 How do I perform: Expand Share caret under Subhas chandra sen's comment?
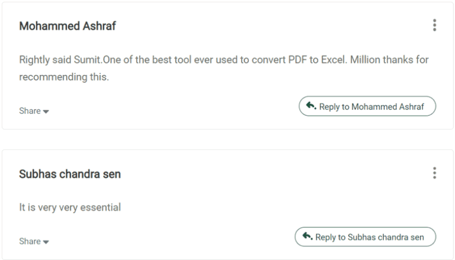click(x=46, y=242)
